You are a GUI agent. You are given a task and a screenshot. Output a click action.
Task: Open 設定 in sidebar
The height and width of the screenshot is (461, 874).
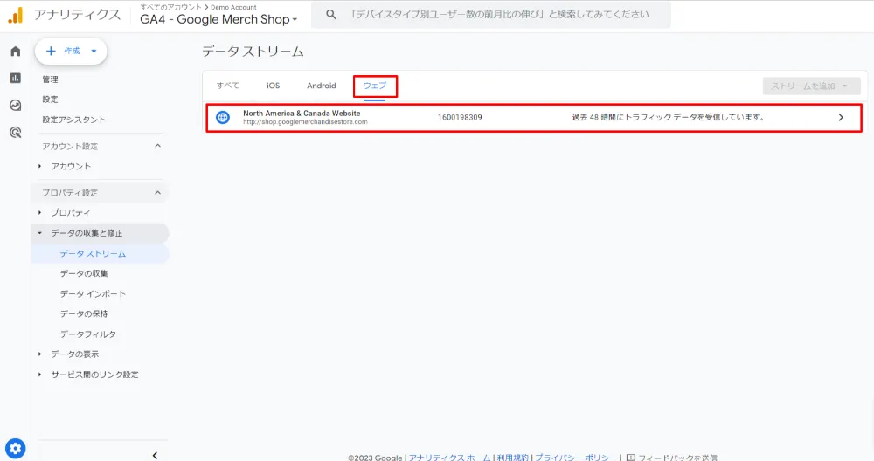(50, 100)
